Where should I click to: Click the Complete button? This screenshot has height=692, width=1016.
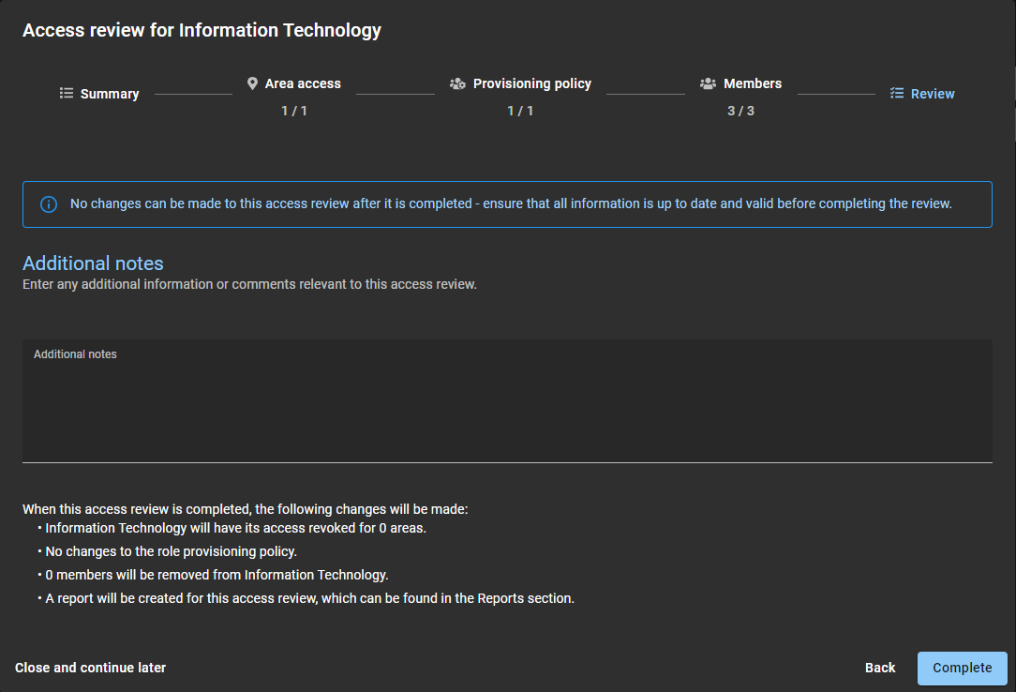[x=963, y=668]
